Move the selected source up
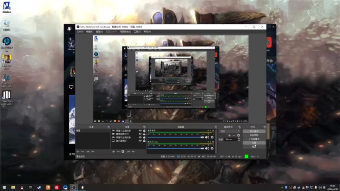The width and height of the screenshot is (340, 191). (x=128, y=152)
